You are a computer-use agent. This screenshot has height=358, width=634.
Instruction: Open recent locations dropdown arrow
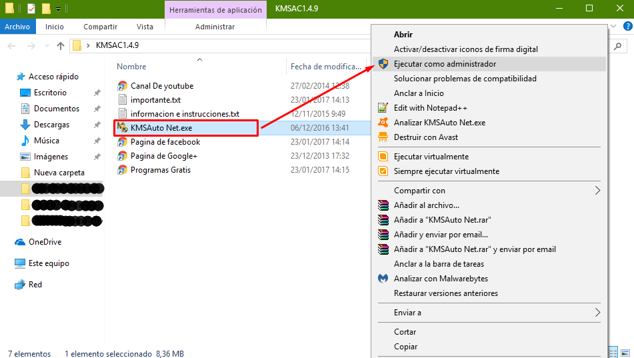tap(47, 46)
